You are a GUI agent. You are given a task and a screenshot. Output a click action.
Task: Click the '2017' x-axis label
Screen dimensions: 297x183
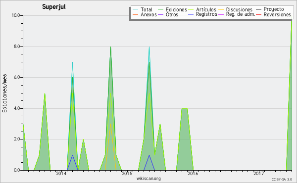(x=259, y=174)
